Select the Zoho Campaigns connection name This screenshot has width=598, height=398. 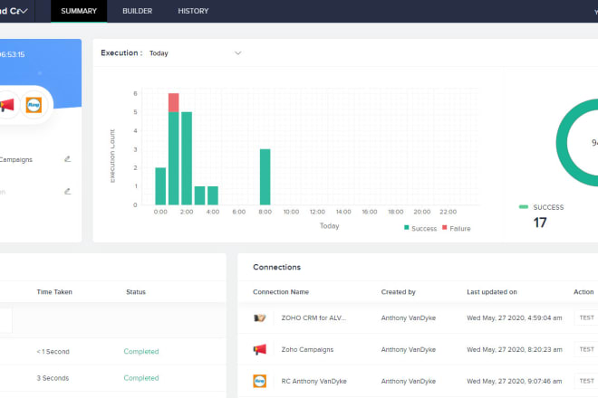point(307,349)
